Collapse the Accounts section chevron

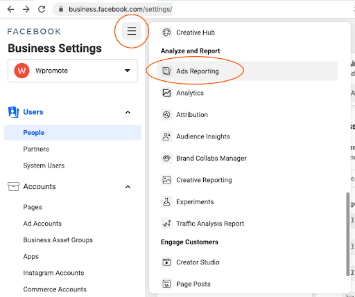click(x=128, y=187)
